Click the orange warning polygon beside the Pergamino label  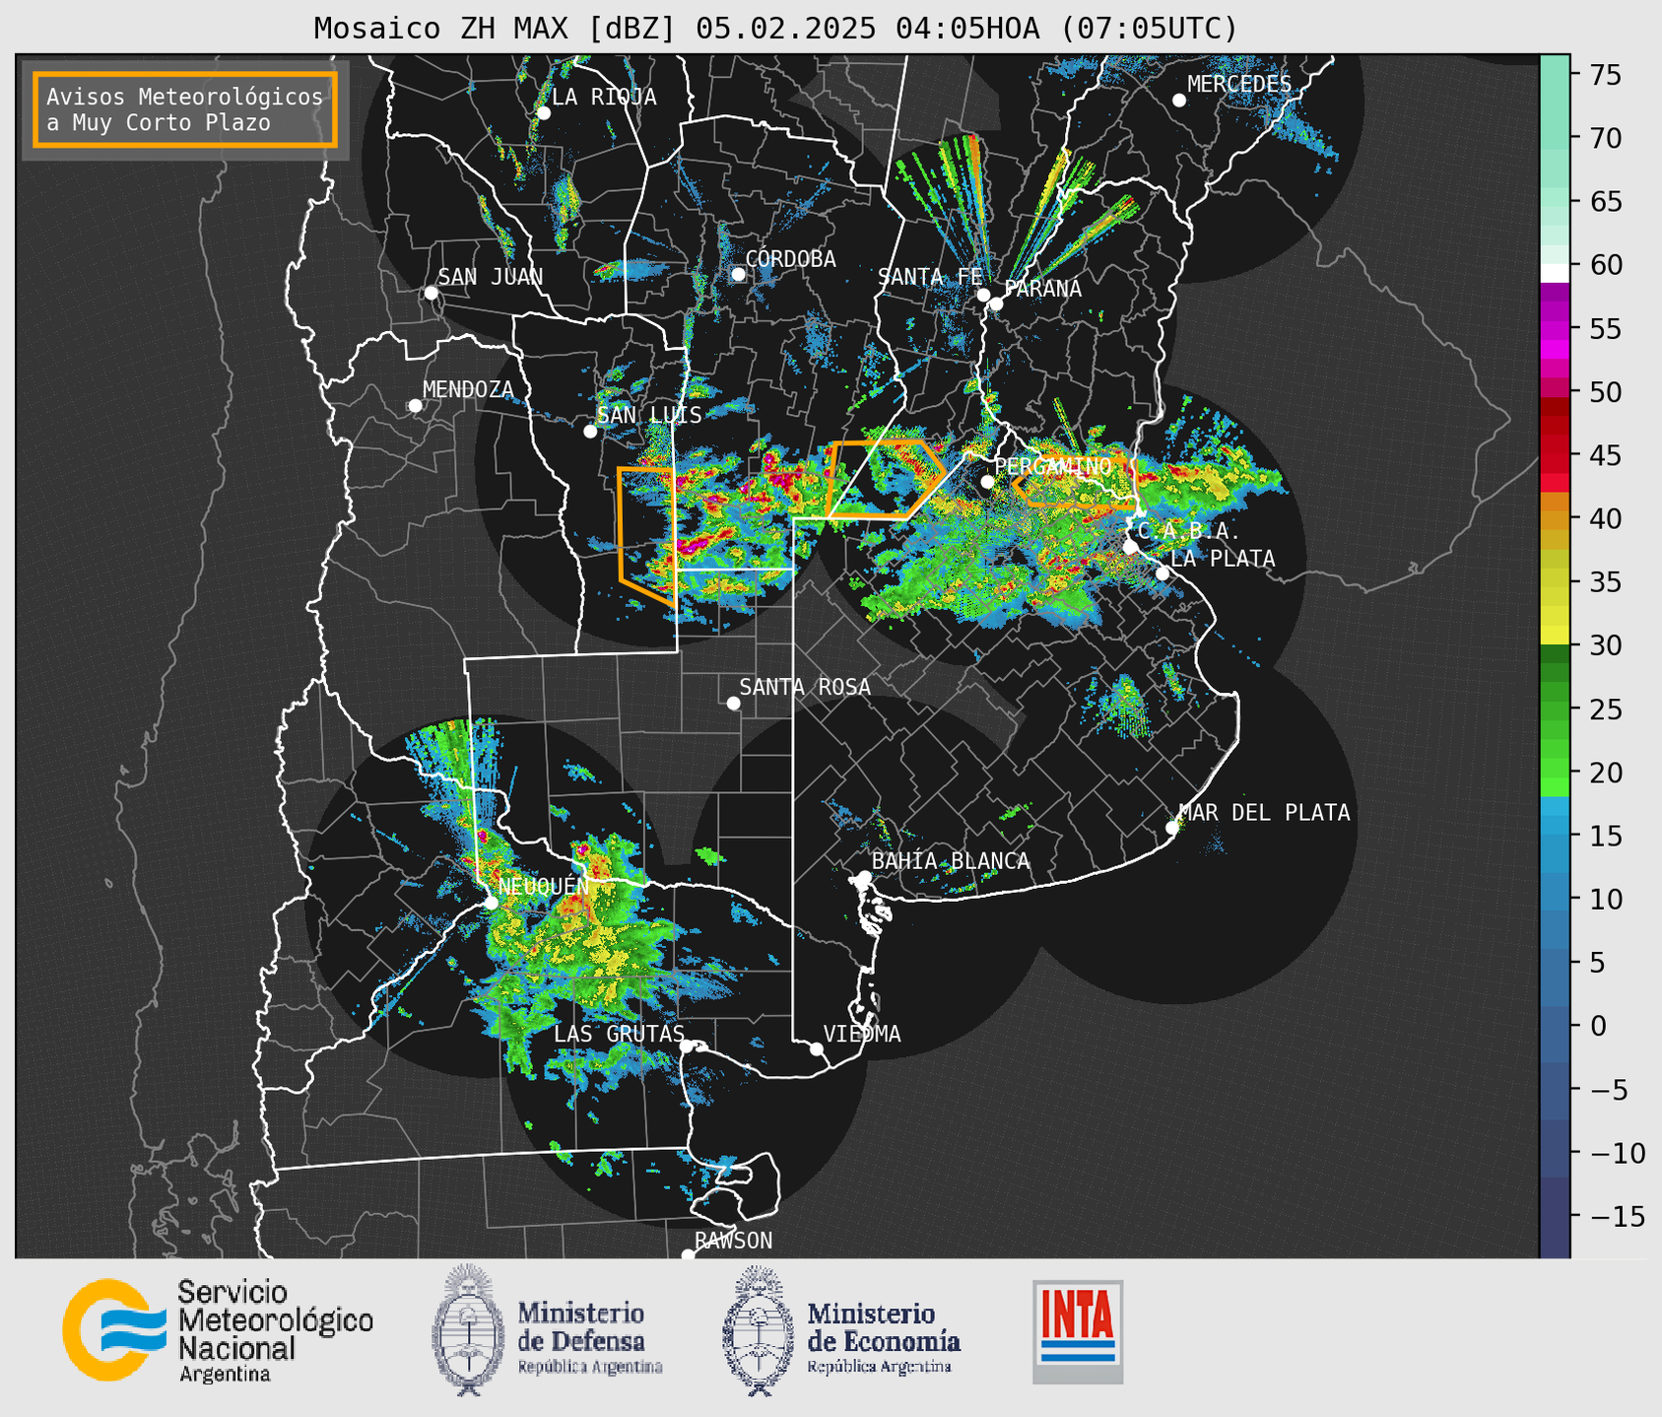[x=1075, y=485]
